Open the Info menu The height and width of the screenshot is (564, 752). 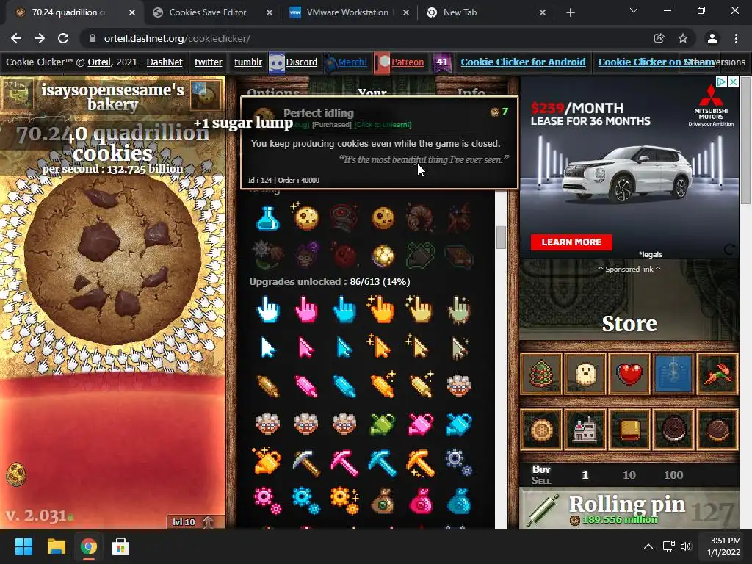point(471,91)
